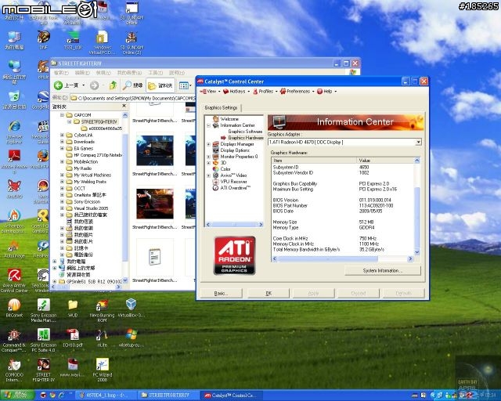501x401 pixels.
Task: Select the STREETFIGHTERIV folder in tree
Action: (x=99, y=122)
